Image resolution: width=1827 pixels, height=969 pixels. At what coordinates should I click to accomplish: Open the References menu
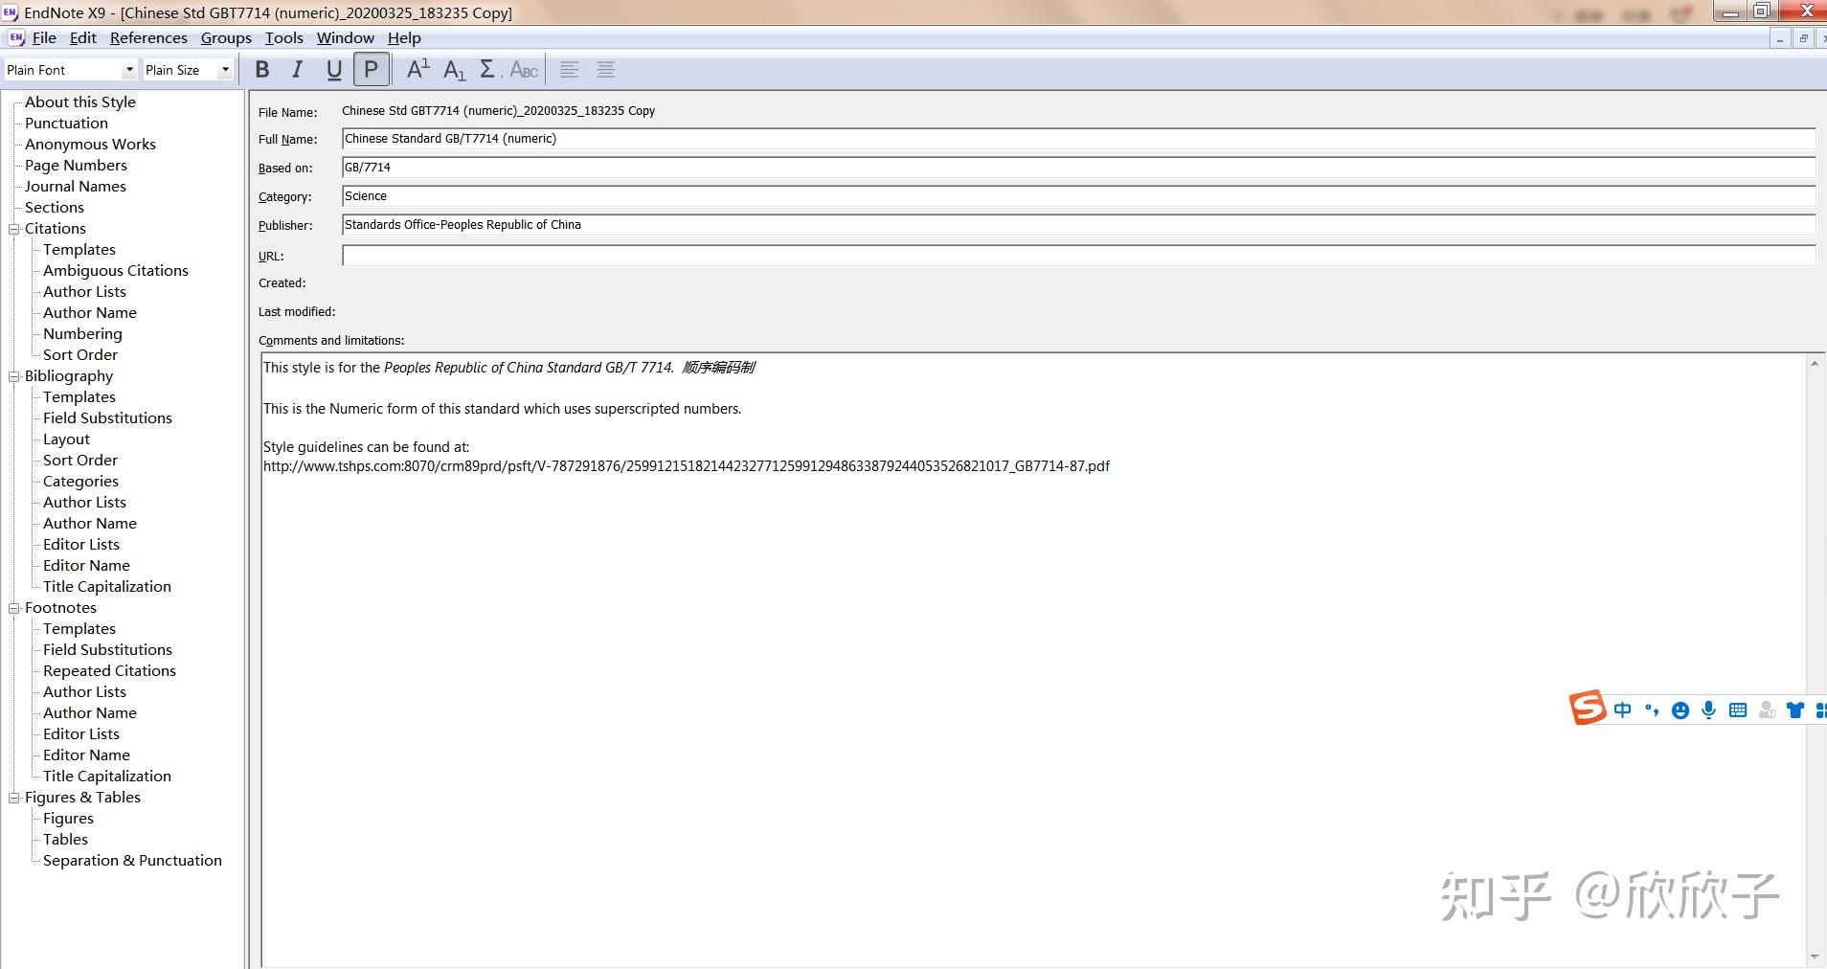point(148,38)
